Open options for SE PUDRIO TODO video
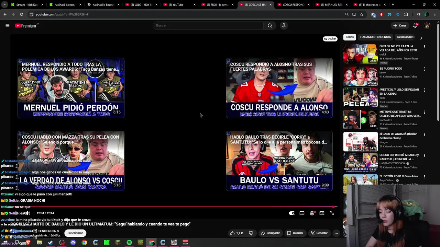This screenshot has height=247, width=440. point(424,69)
